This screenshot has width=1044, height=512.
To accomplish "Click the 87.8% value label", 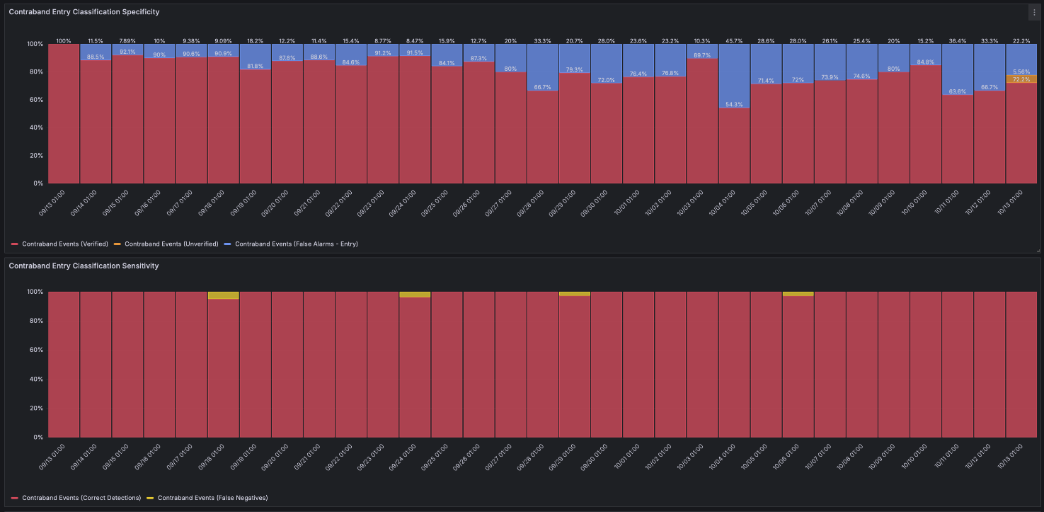I will (287, 58).
